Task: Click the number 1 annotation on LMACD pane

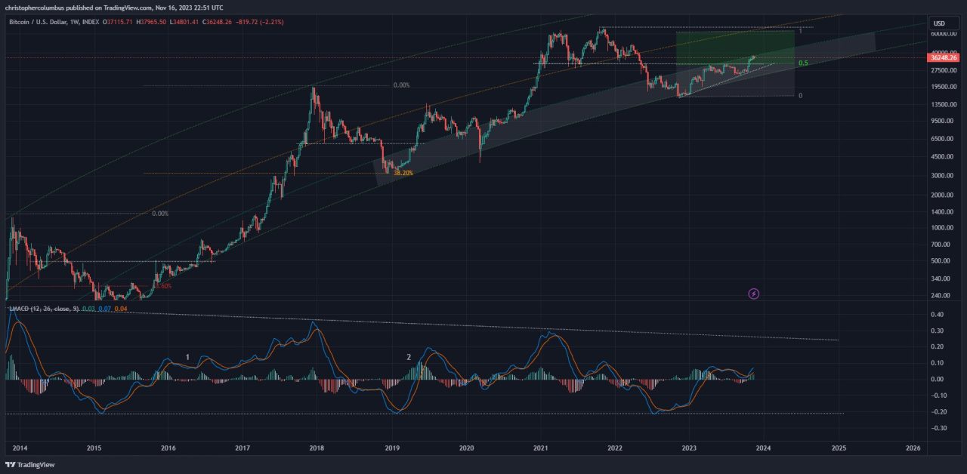Action: (188, 356)
